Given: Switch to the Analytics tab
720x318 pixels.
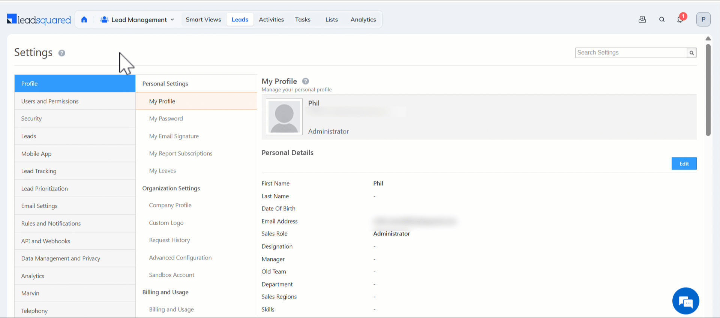Looking at the screenshot, I should pyautogui.click(x=363, y=19).
